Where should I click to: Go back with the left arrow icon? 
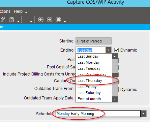(41, 20)
